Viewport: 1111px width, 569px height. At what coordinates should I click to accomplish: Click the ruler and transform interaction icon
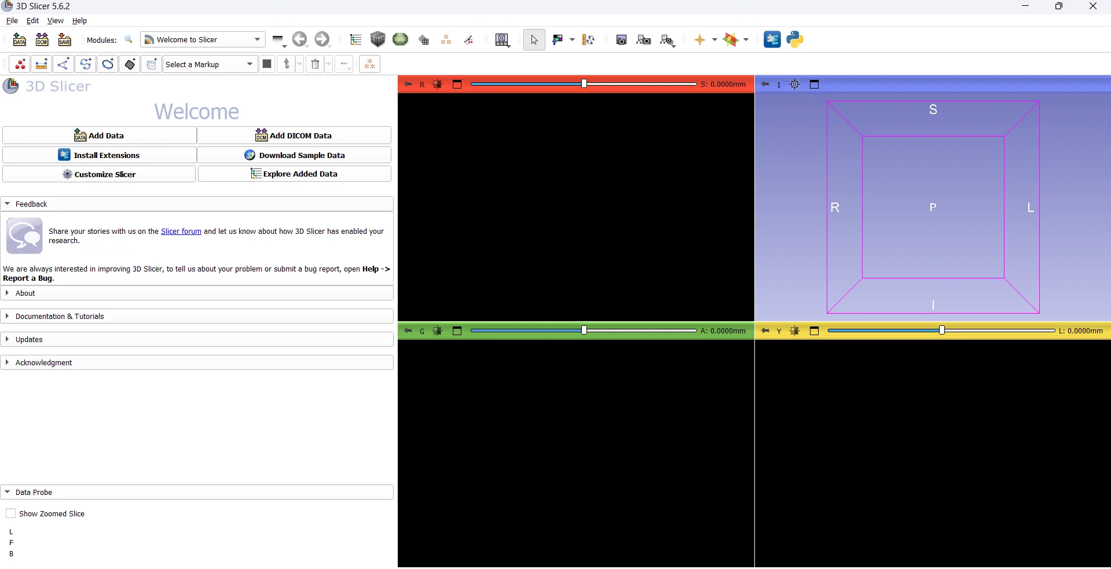click(x=589, y=39)
